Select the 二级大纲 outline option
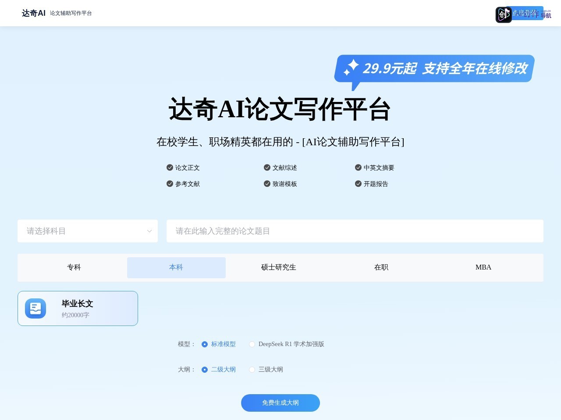This screenshot has height=420, width=561. tap(219, 370)
